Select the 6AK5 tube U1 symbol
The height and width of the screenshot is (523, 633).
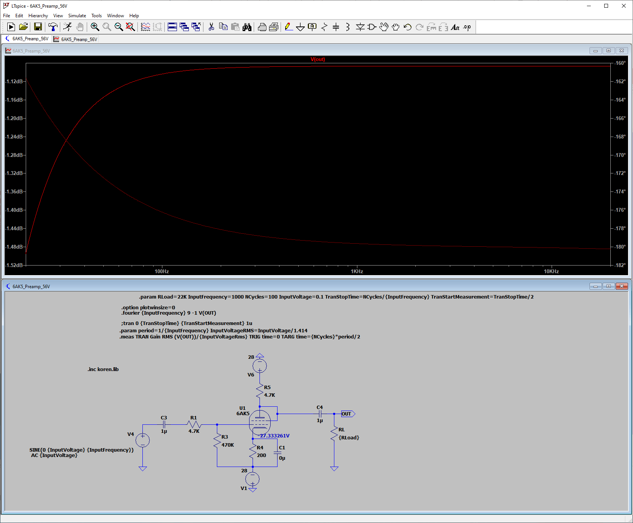(260, 422)
